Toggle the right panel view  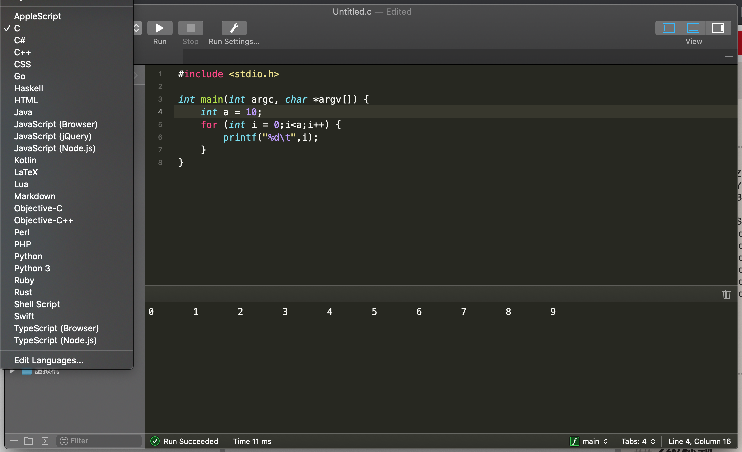tap(718, 28)
